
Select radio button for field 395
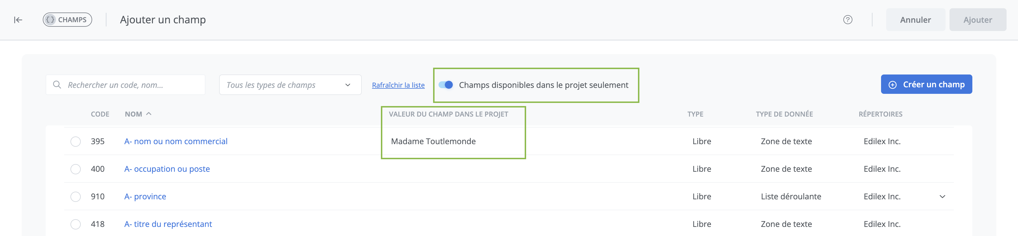76,141
